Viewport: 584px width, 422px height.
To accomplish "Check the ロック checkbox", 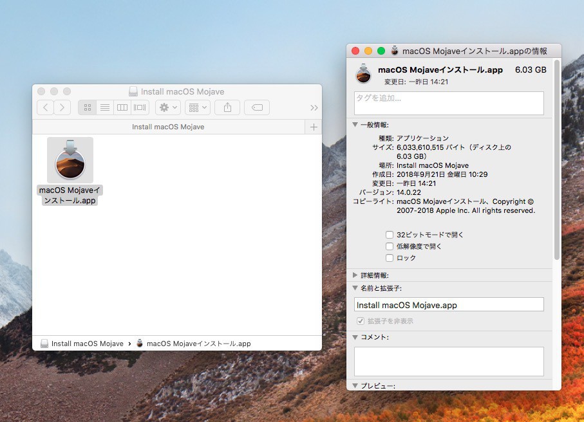I will tap(390, 258).
